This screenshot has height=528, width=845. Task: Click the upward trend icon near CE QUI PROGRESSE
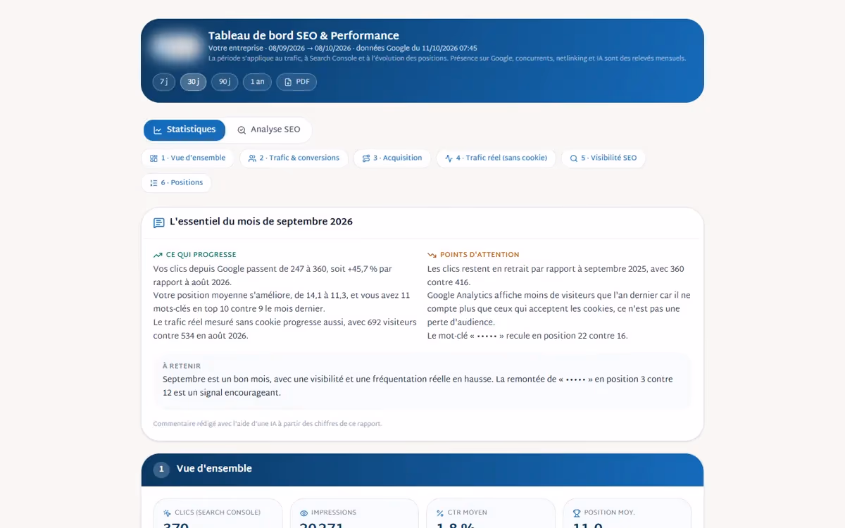tap(158, 255)
